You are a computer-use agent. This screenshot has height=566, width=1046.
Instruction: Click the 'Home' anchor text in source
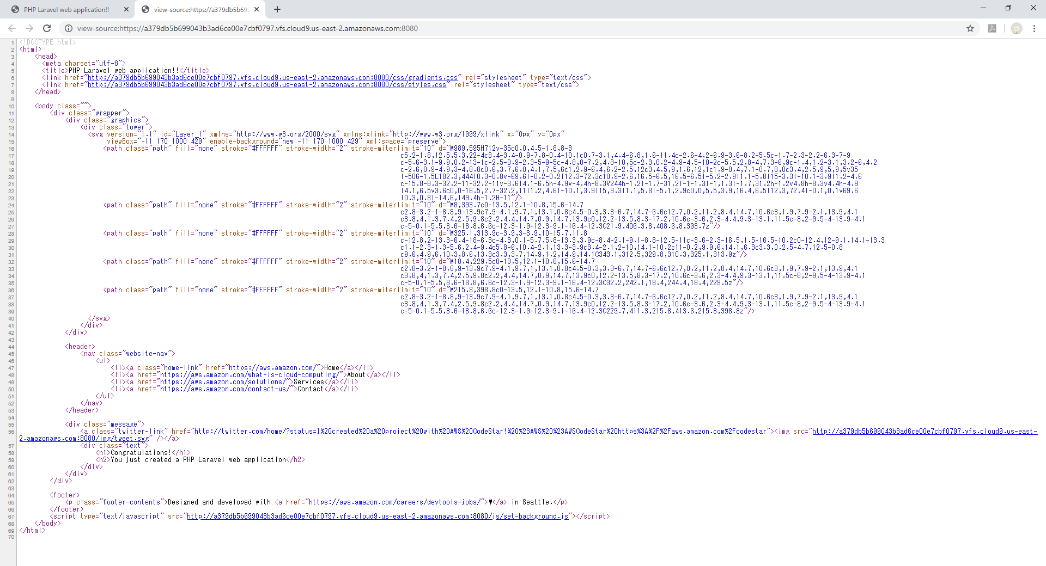coord(332,368)
